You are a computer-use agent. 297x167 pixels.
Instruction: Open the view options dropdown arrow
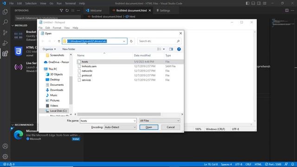click(164, 49)
